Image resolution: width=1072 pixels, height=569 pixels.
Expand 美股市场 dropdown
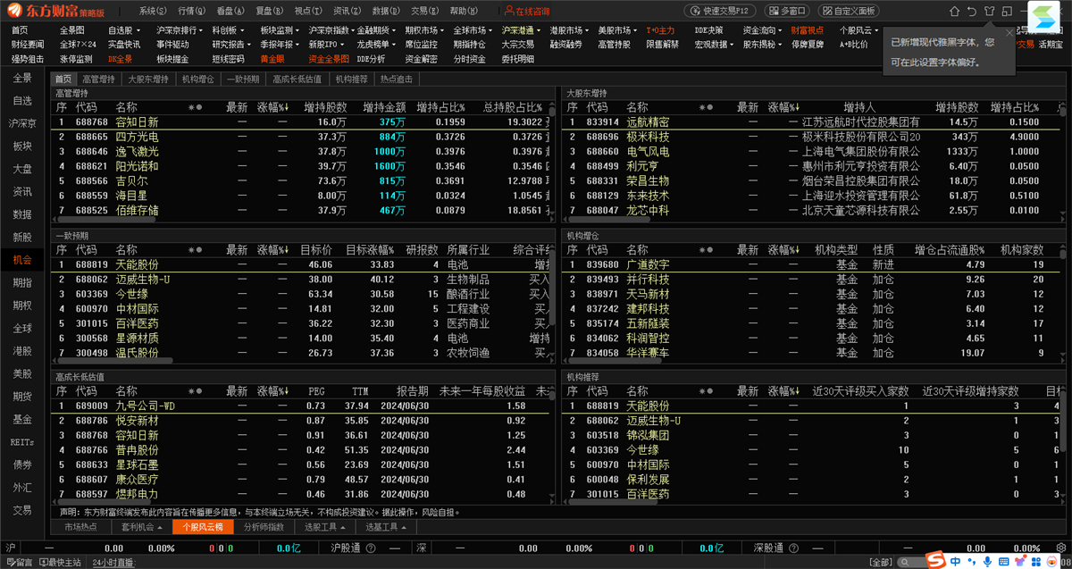(x=616, y=30)
